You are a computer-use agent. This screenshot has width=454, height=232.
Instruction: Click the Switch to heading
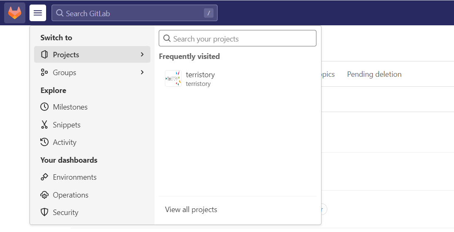[56, 38]
